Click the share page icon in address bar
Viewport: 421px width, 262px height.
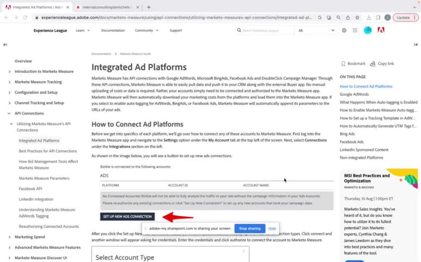[347, 17]
